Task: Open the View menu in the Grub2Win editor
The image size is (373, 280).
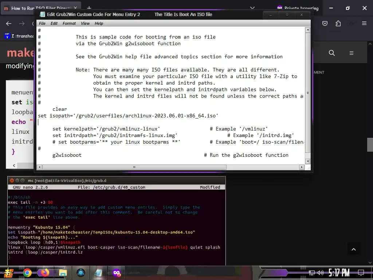Action: [85, 23]
